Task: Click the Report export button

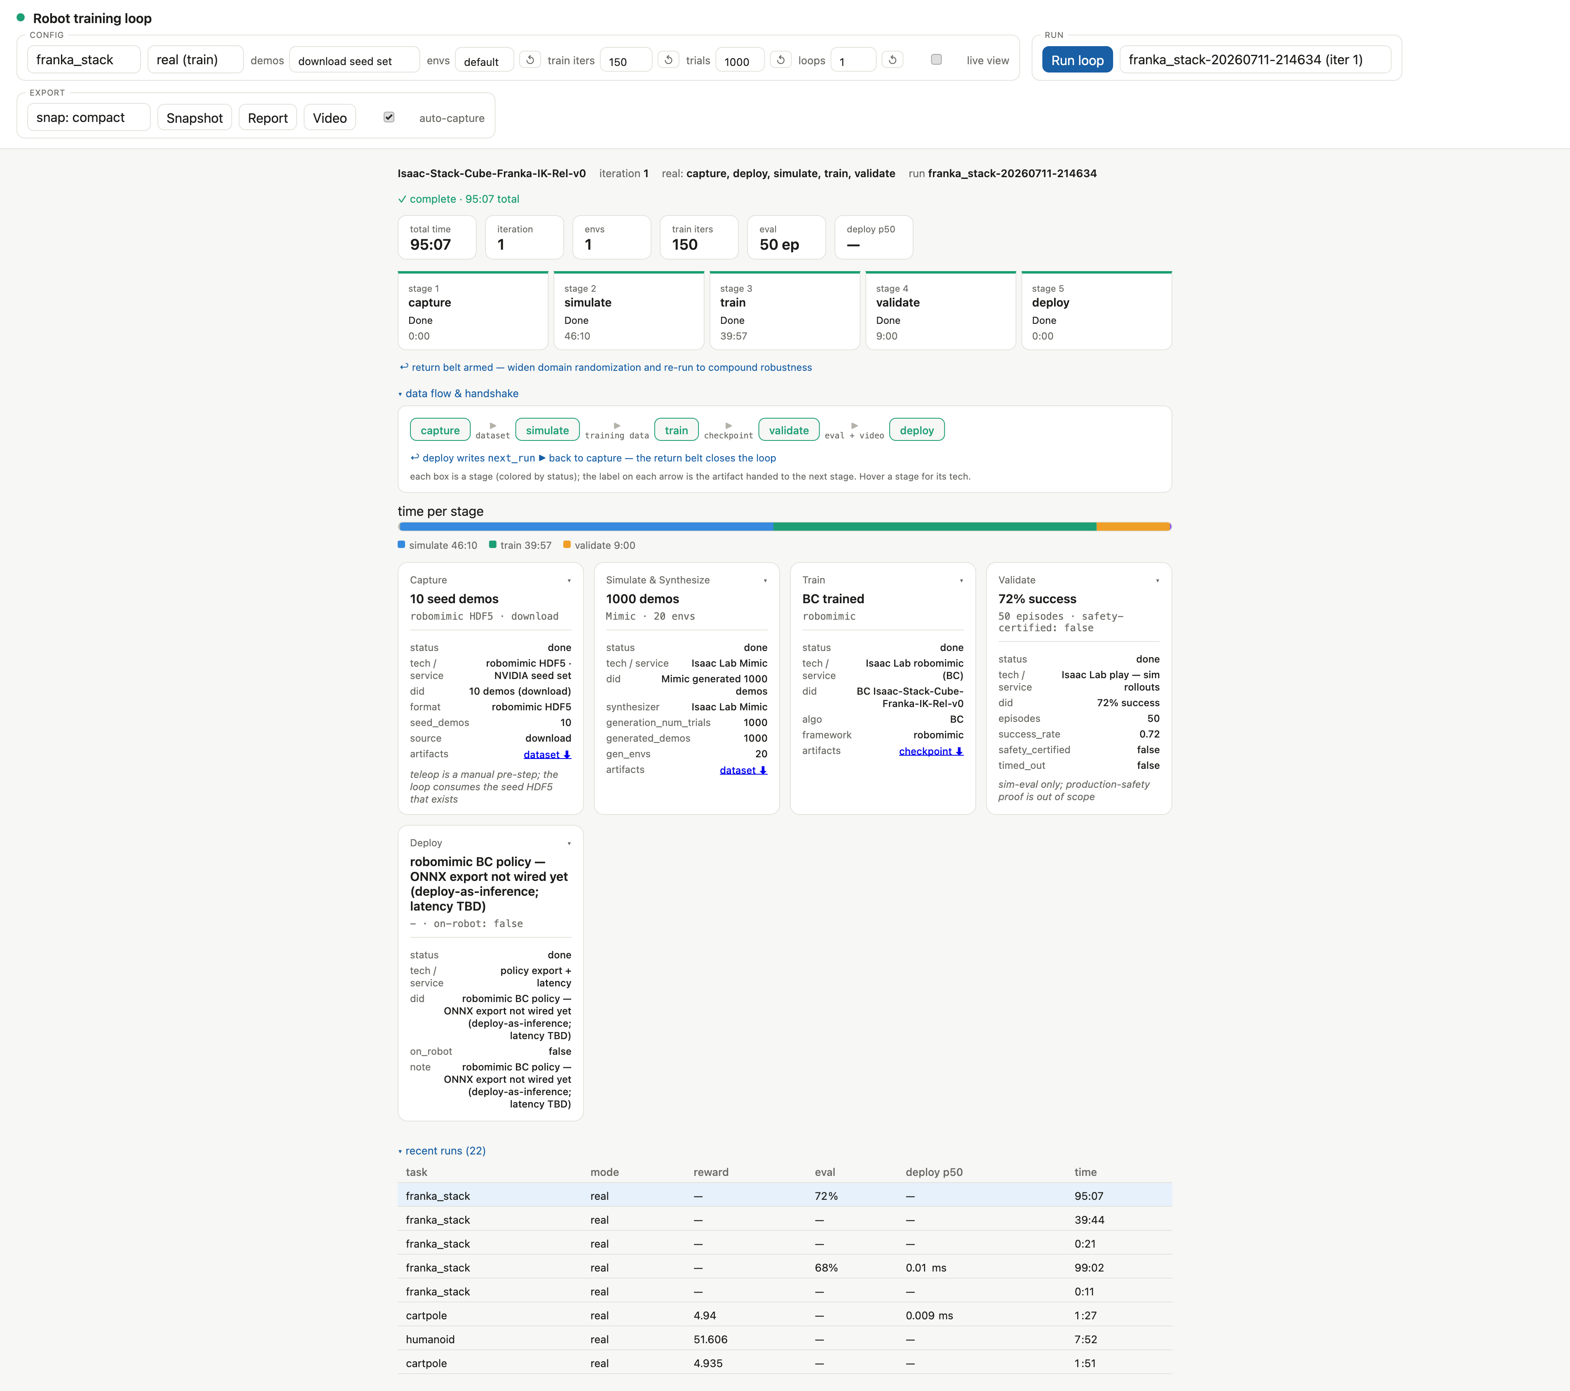Action: 267,117
